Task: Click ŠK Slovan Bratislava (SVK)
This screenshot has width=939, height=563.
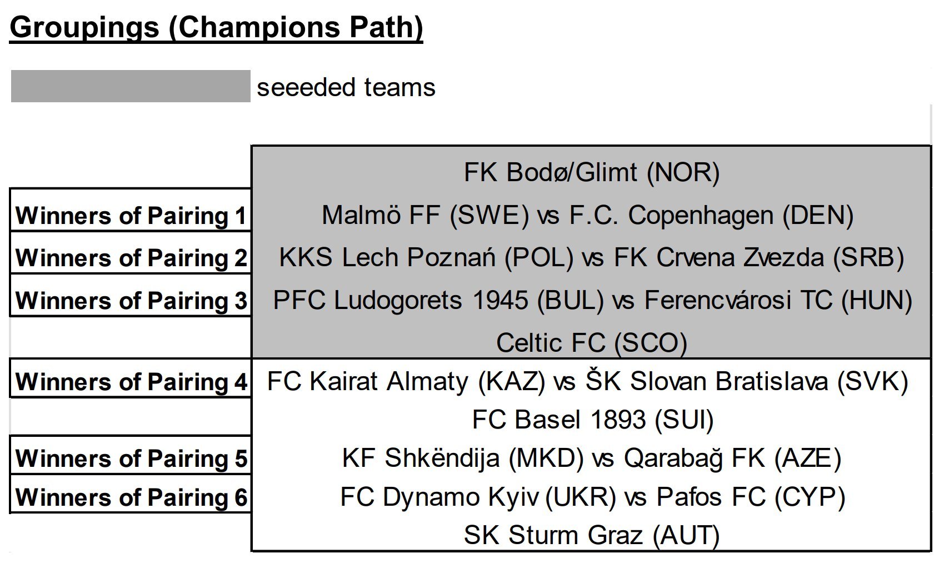Action: 746,381
